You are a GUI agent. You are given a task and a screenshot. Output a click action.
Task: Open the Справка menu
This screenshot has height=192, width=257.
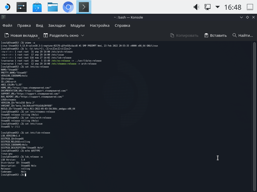(122, 25)
